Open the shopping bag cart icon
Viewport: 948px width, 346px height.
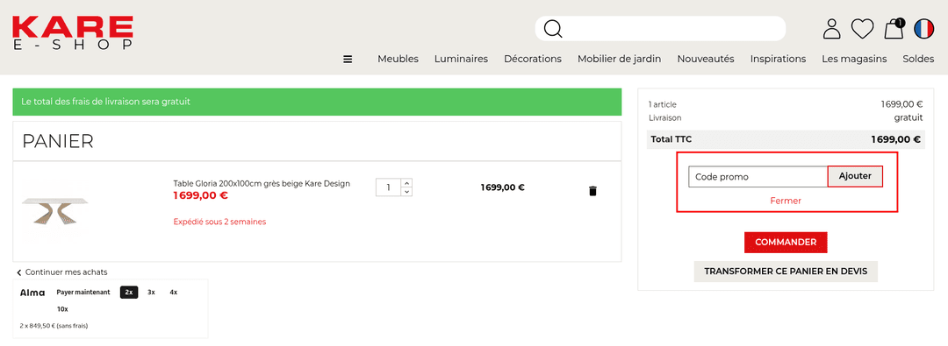pyautogui.click(x=894, y=28)
